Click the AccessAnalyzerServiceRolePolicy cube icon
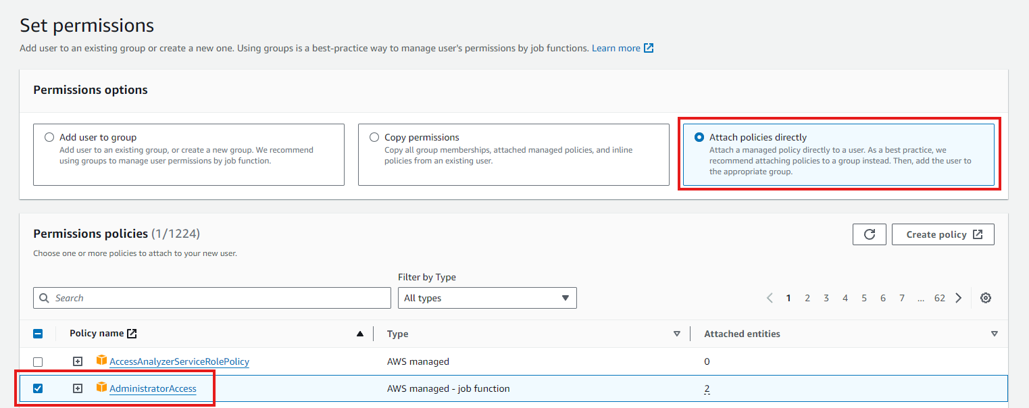Viewport: 1029px width, 408px height. click(102, 361)
